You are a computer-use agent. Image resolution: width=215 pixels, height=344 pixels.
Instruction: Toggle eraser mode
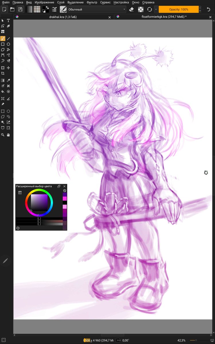[x=132, y=9]
